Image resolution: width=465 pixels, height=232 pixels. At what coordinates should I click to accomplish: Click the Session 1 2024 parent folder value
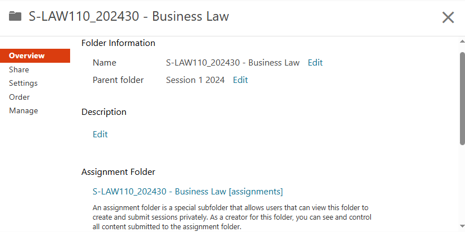click(195, 80)
